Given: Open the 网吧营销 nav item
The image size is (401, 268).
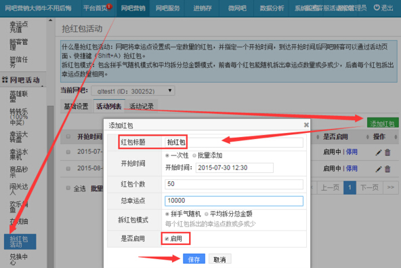Looking at the screenshot, I should tap(133, 8).
